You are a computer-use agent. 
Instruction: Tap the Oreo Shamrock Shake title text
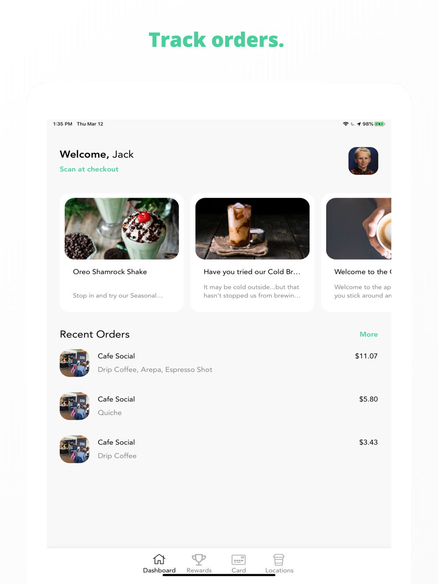click(110, 272)
